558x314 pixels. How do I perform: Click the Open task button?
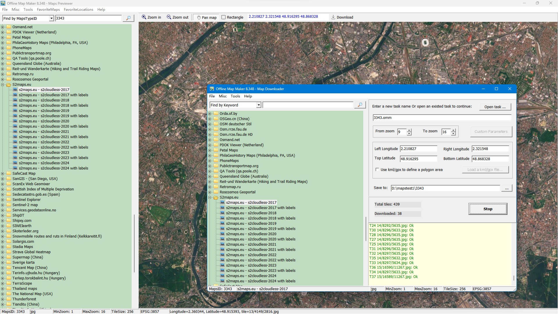[495, 107]
